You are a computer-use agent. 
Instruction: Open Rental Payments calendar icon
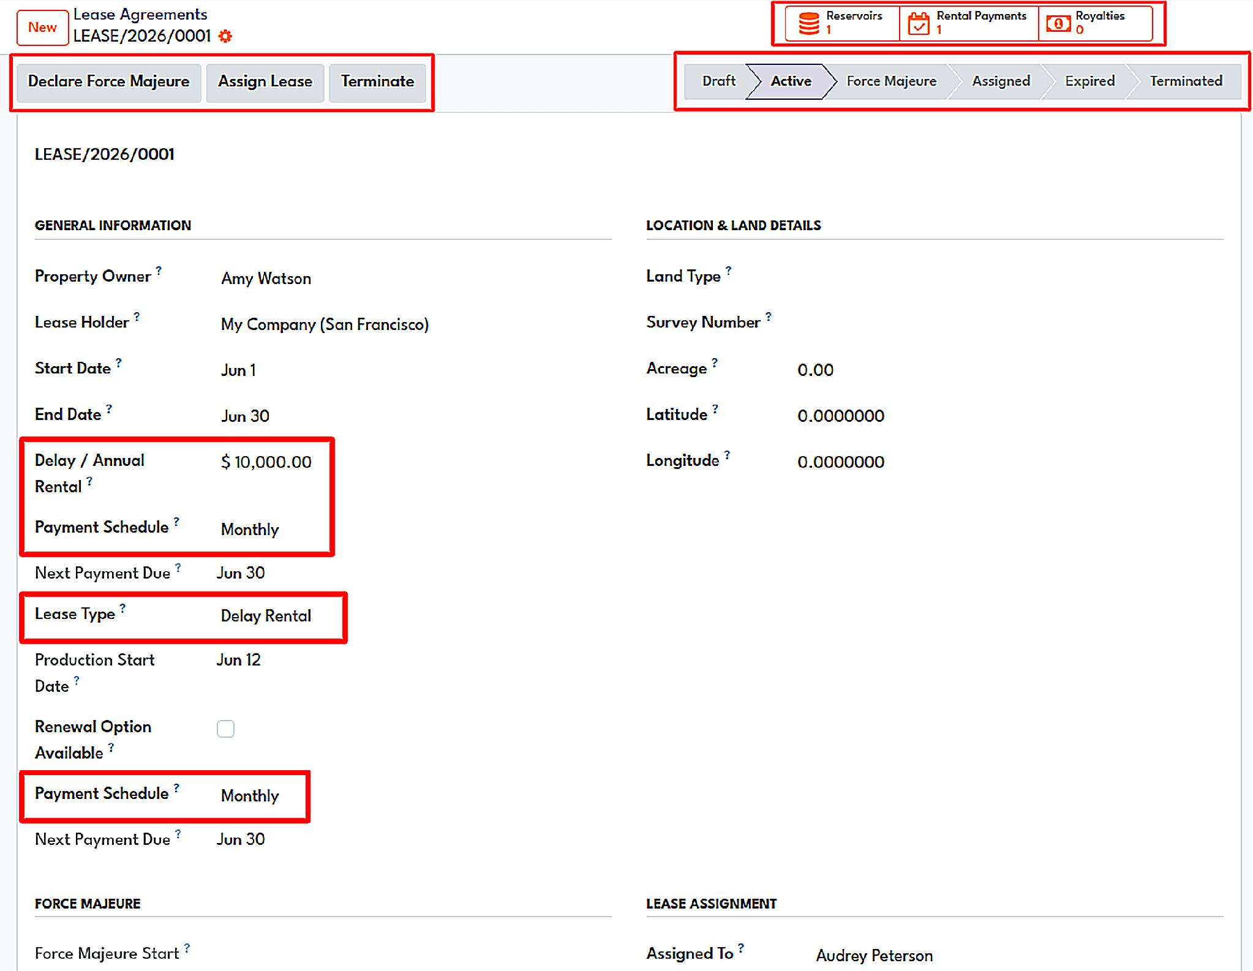[919, 23]
